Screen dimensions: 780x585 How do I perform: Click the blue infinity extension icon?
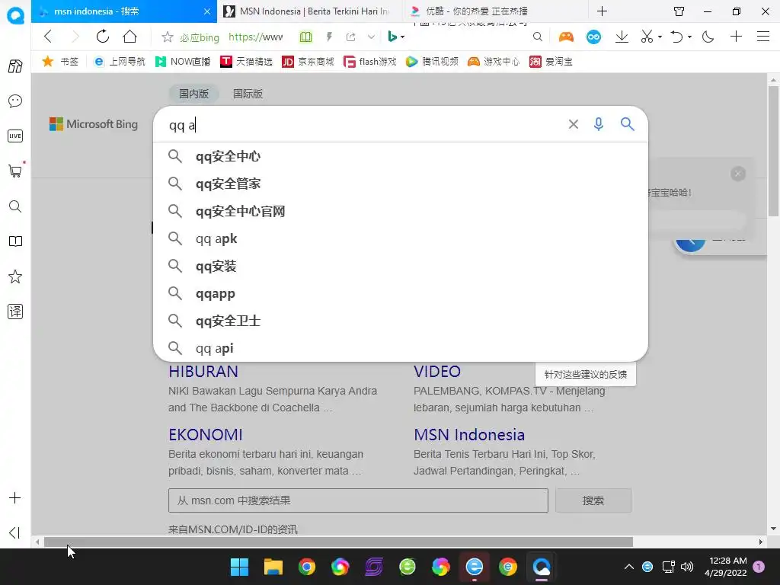tap(593, 37)
